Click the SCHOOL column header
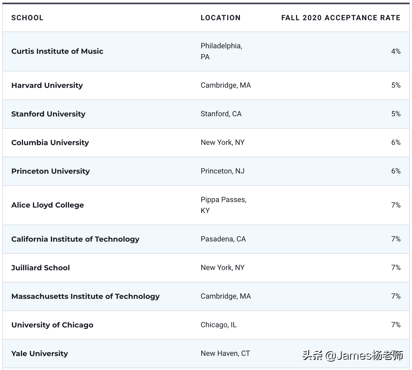Screen dimensions: 412x370 tap(27, 18)
